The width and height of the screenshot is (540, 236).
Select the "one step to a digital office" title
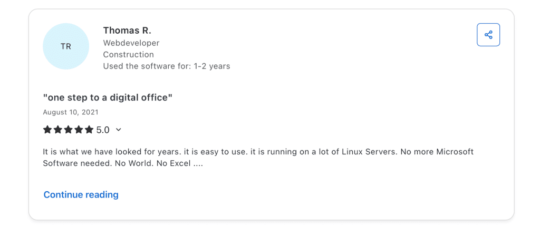click(x=108, y=97)
